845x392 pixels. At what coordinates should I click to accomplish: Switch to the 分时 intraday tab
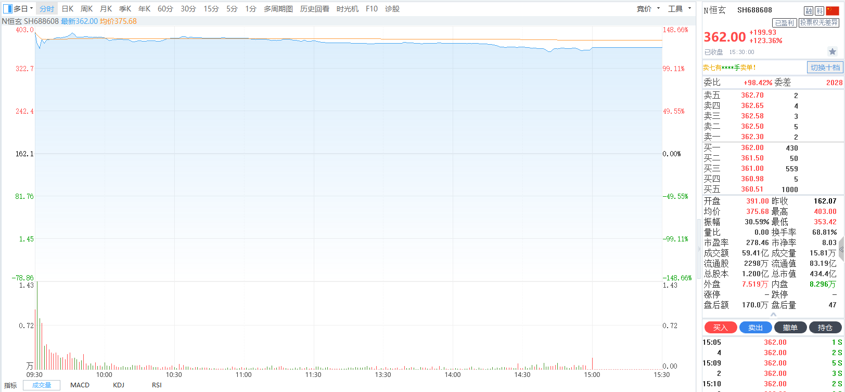(47, 9)
